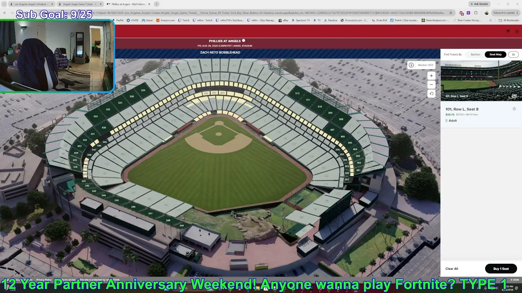Reset the seat map view
The height and width of the screenshot is (293, 522).
pos(431,94)
